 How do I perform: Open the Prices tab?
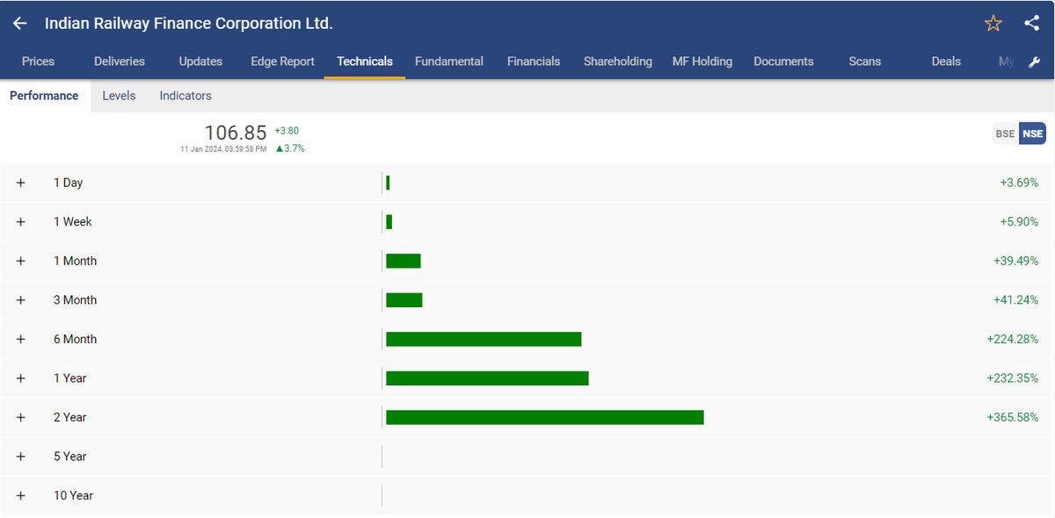(x=38, y=61)
